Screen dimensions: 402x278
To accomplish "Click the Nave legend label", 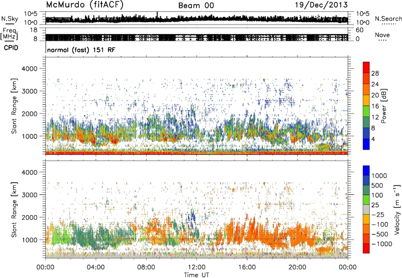I will [x=382, y=35].
